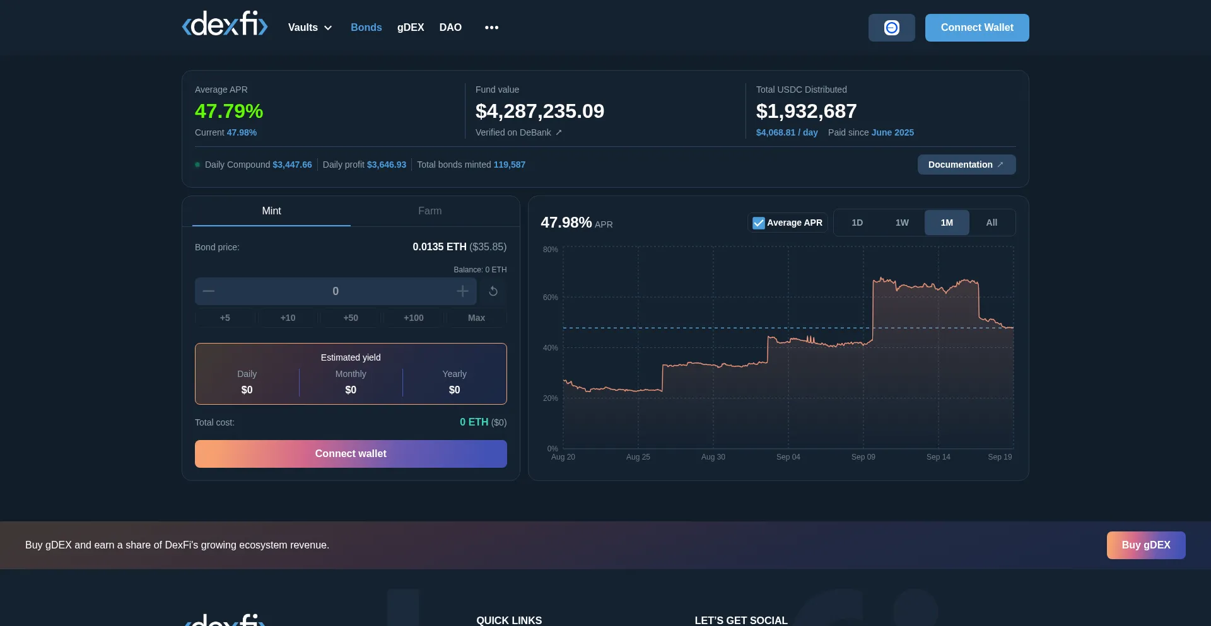The image size is (1211, 626).
Task: Open the Documentation link button
Action: [966, 165]
